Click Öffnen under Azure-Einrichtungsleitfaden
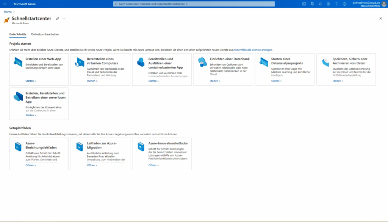This screenshot has width=388, height=222. tap(31, 165)
